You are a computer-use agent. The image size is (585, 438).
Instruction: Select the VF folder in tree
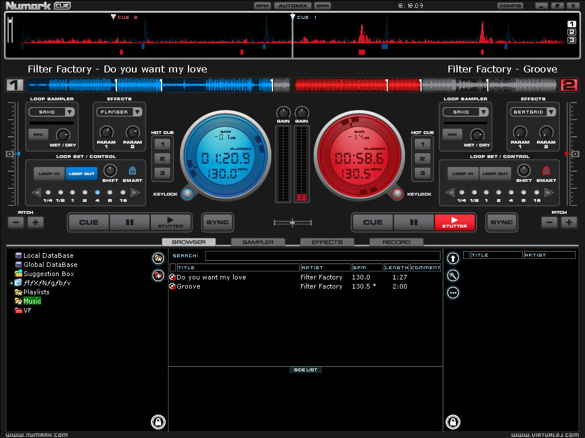(27, 310)
